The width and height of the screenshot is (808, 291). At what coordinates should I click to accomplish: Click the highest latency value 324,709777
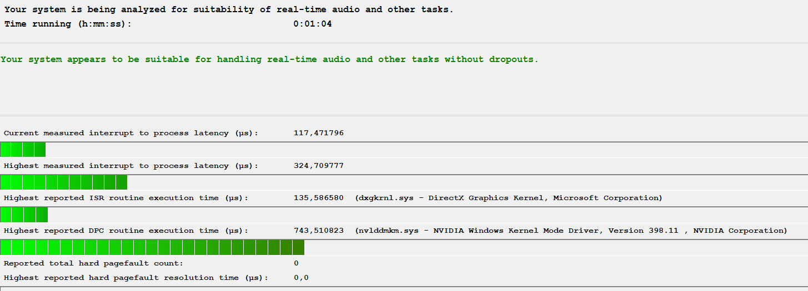(x=318, y=166)
